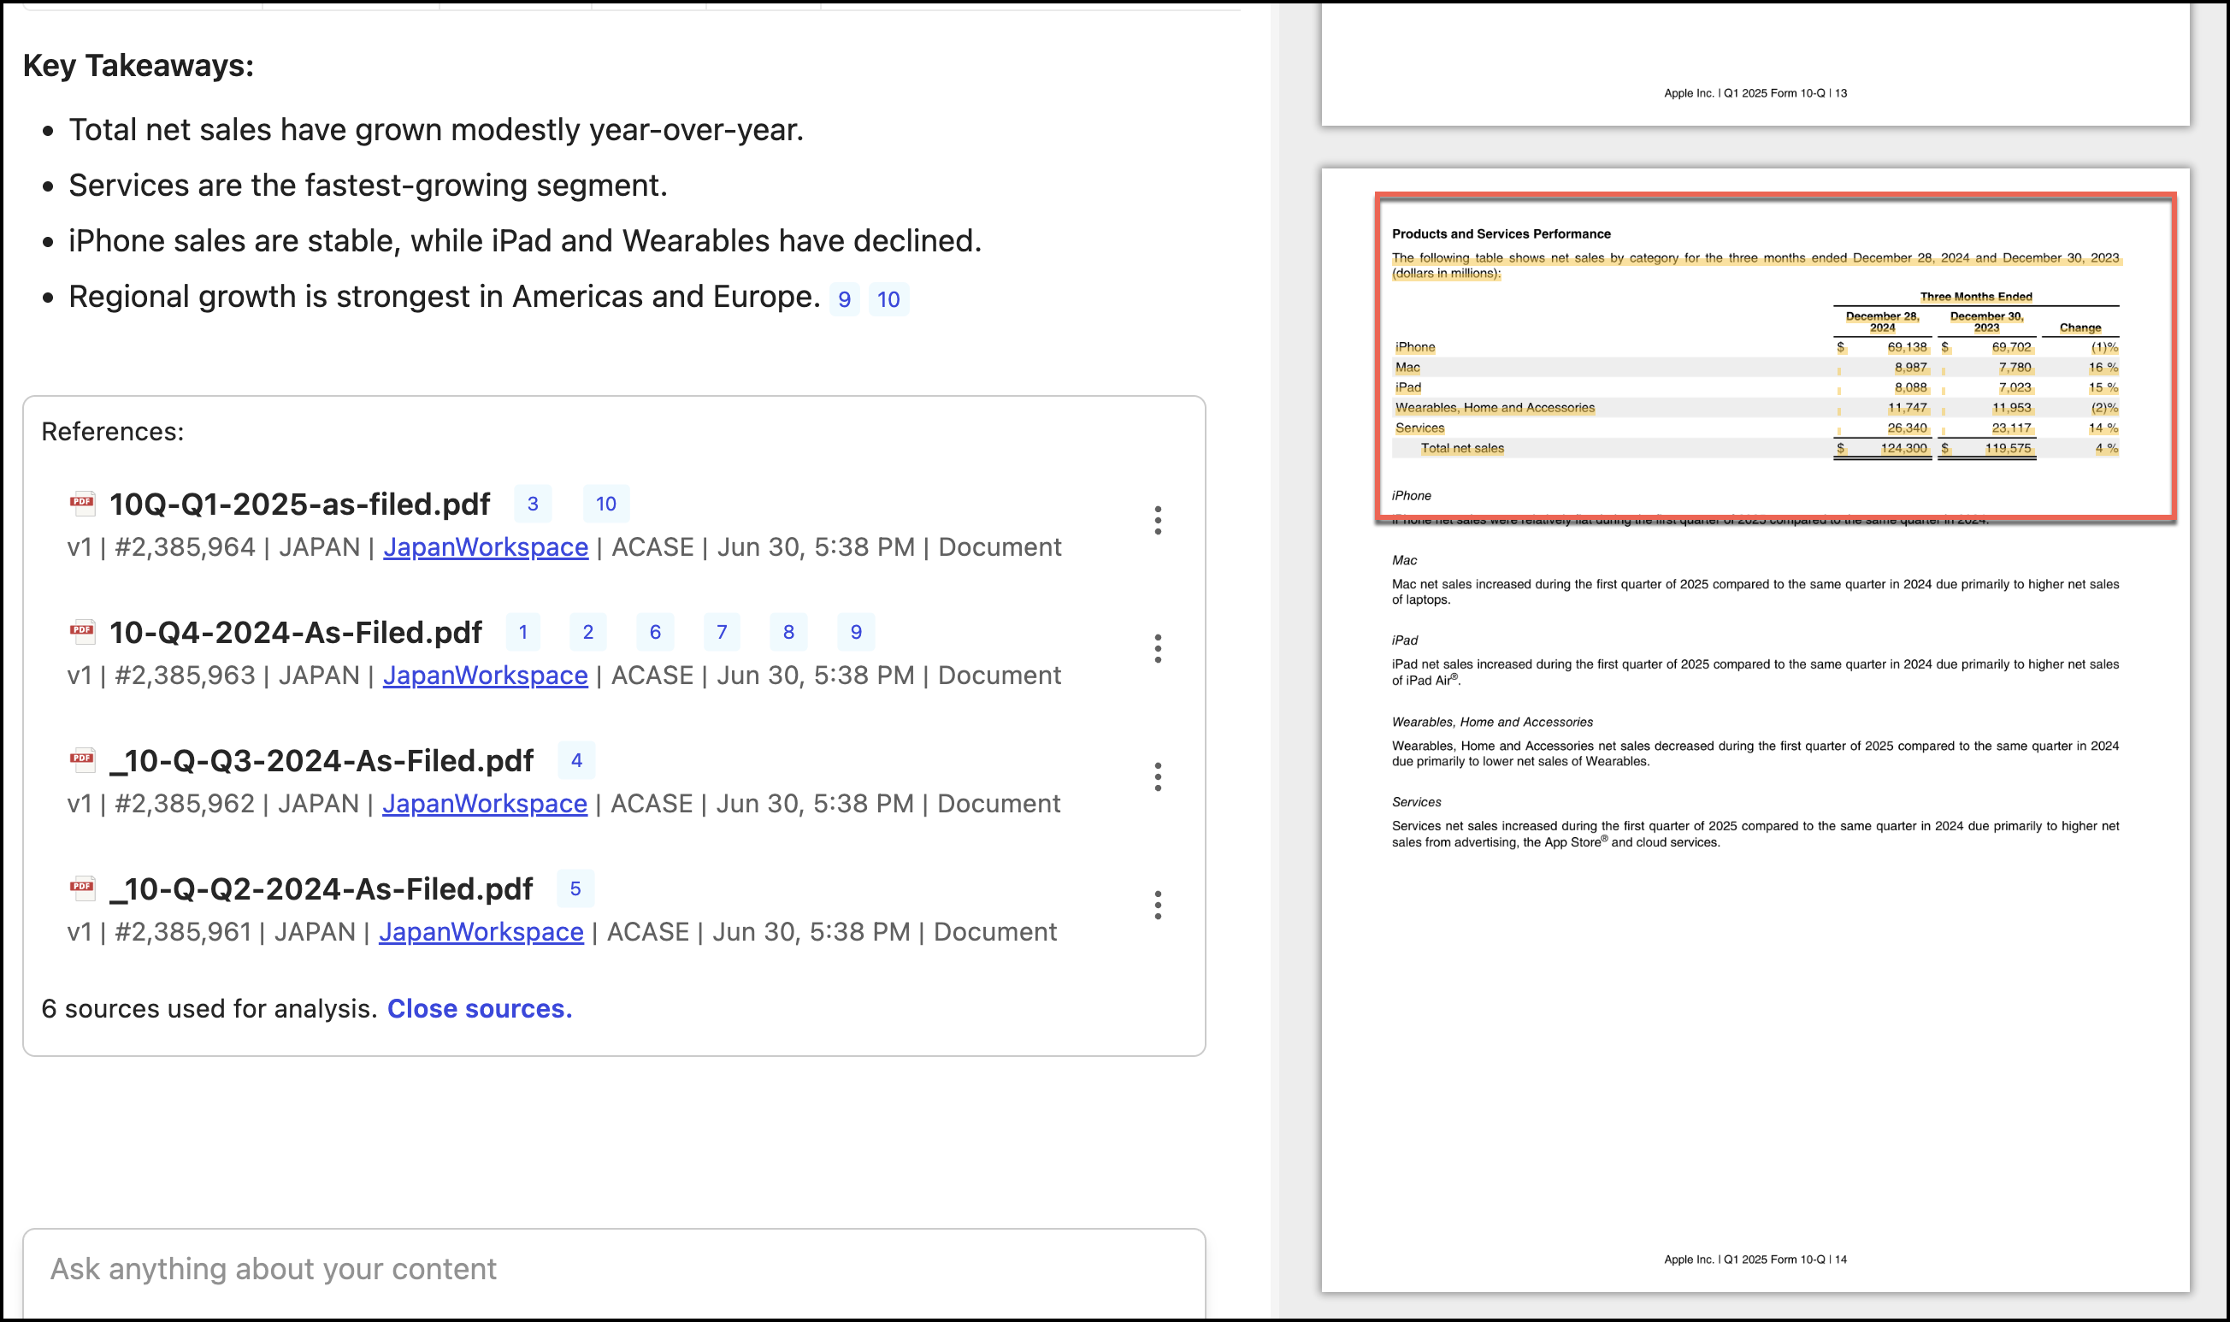Image resolution: width=2230 pixels, height=1322 pixels.
Task: Select citation badge 3 beside 10Q-Q1-2025 file
Action: point(533,504)
